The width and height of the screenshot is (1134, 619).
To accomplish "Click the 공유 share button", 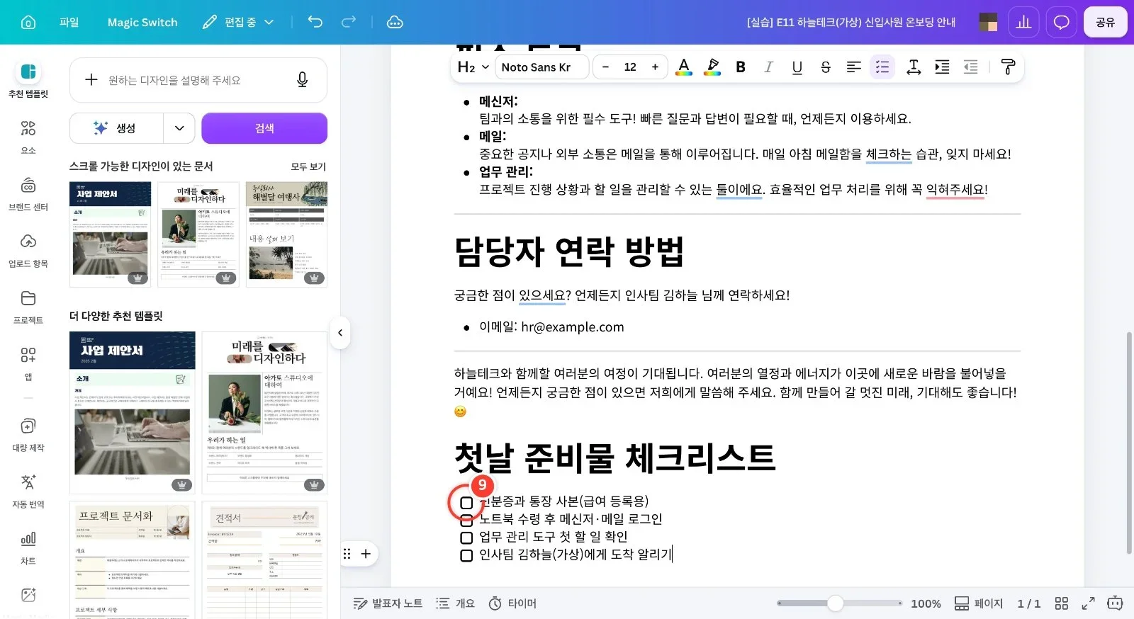I will pyautogui.click(x=1105, y=22).
